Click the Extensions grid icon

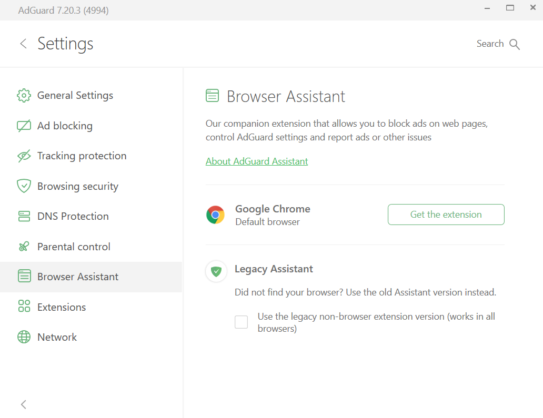tap(24, 306)
